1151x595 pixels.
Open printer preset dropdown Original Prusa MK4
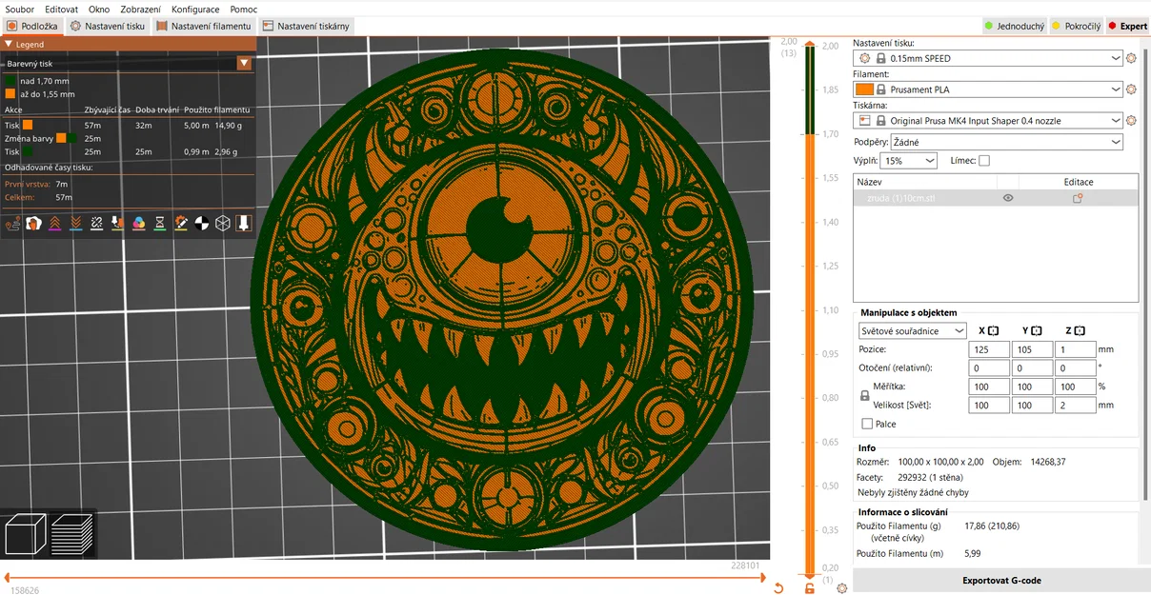click(x=989, y=121)
